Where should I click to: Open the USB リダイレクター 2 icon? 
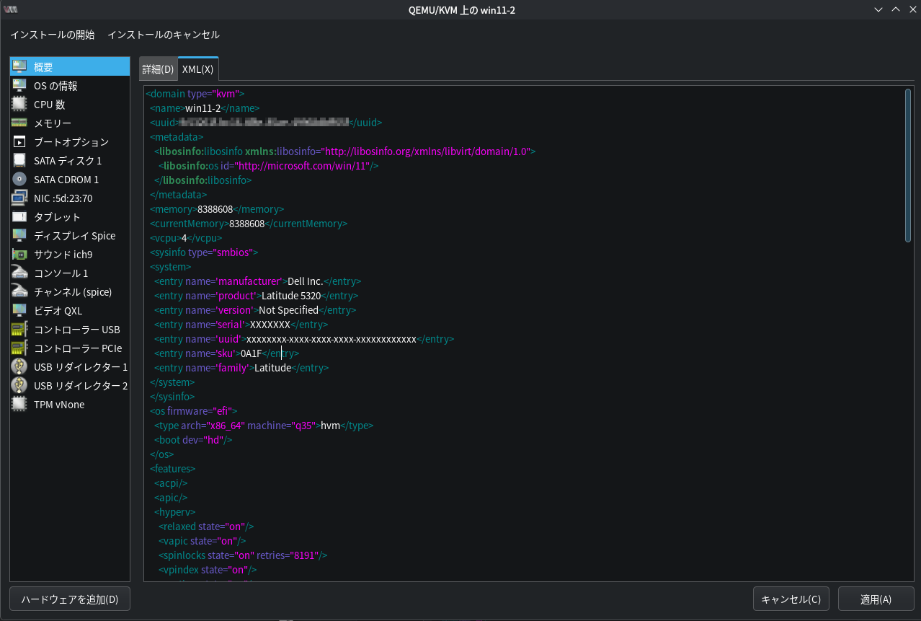(x=19, y=386)
